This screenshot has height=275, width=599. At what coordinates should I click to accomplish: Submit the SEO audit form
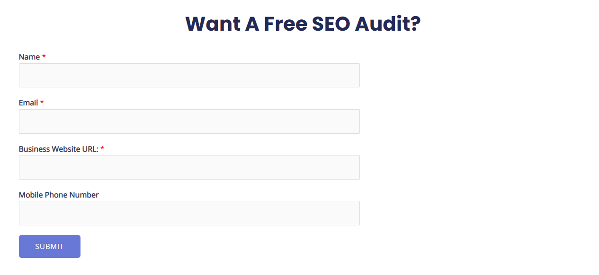click(50, 246)
